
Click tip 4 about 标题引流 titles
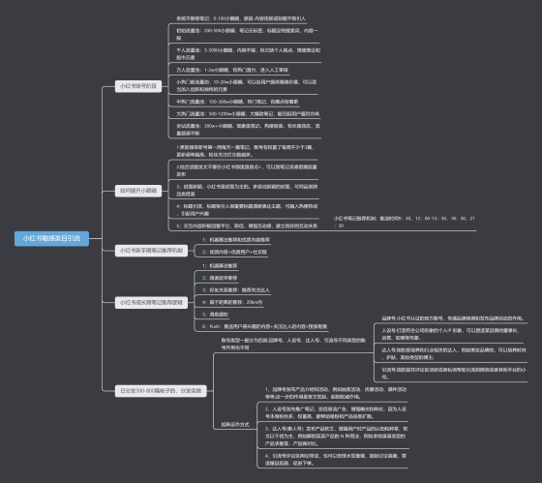(247, 210)
